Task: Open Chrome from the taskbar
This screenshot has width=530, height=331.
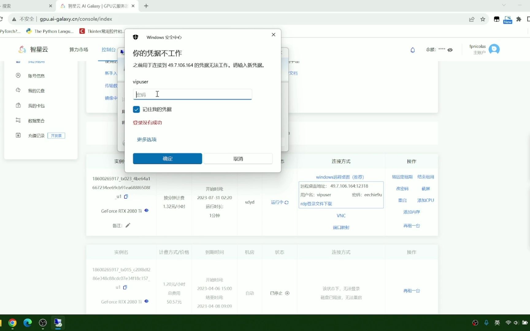Action: pyautogui.click(x=13, y=323)
